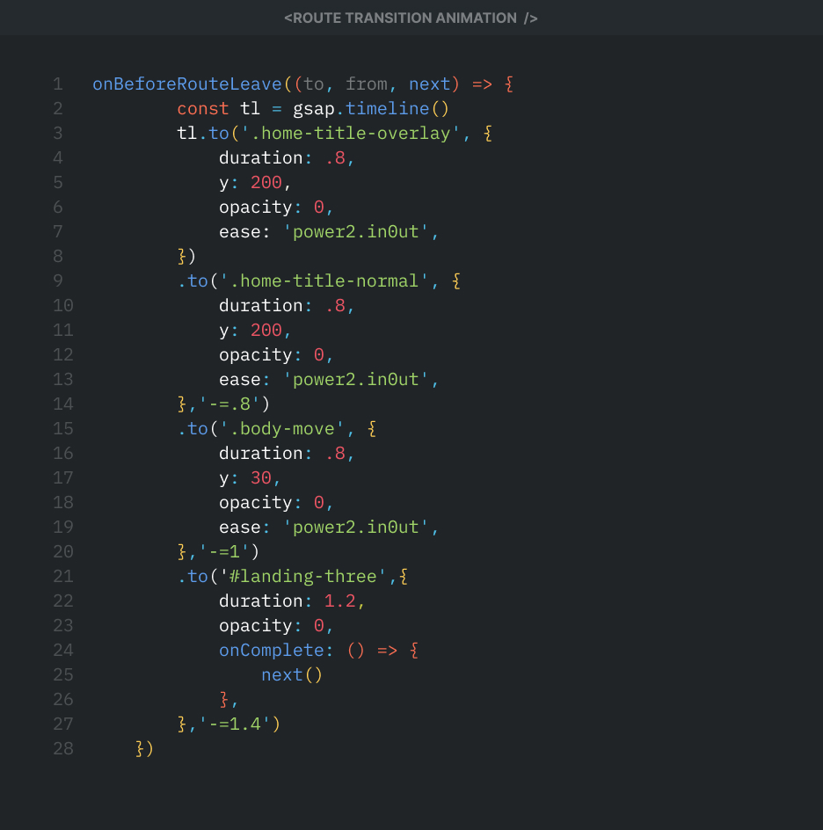This screenshot has height=830, width=823.
Task: Click onBeforeRouteLeave on line 1
Action: [186, 84]
